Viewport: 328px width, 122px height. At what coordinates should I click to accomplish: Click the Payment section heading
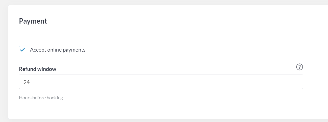[33, 21]
